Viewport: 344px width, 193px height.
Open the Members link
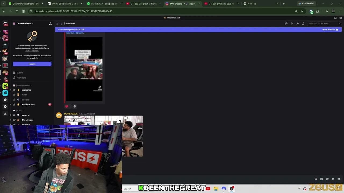[21, 78]
